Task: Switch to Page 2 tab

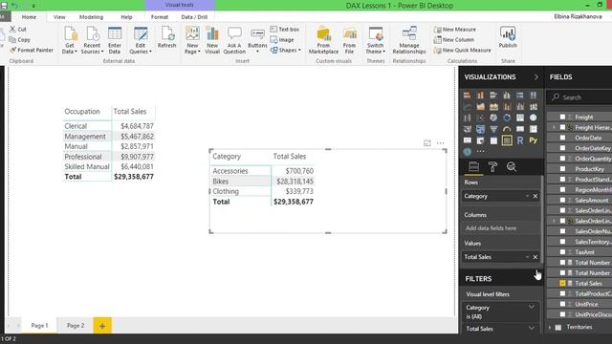Action: (76, 325)
